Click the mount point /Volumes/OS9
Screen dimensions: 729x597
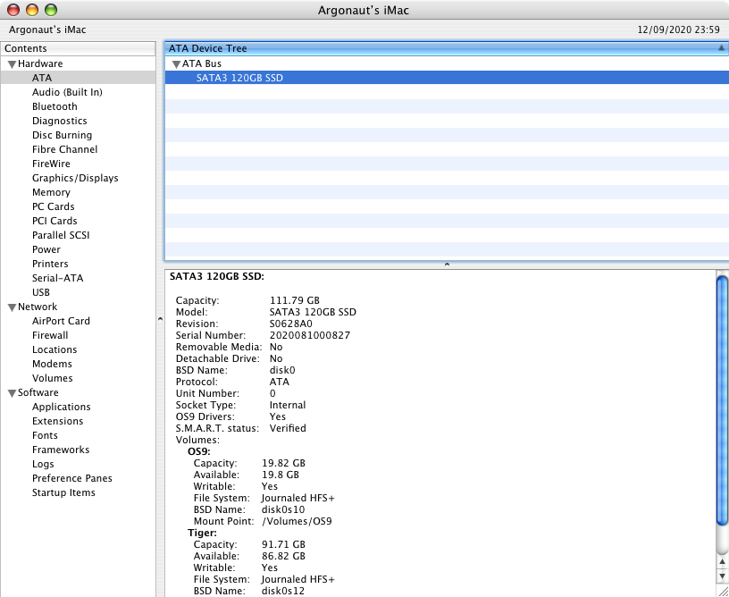(297, 521)
